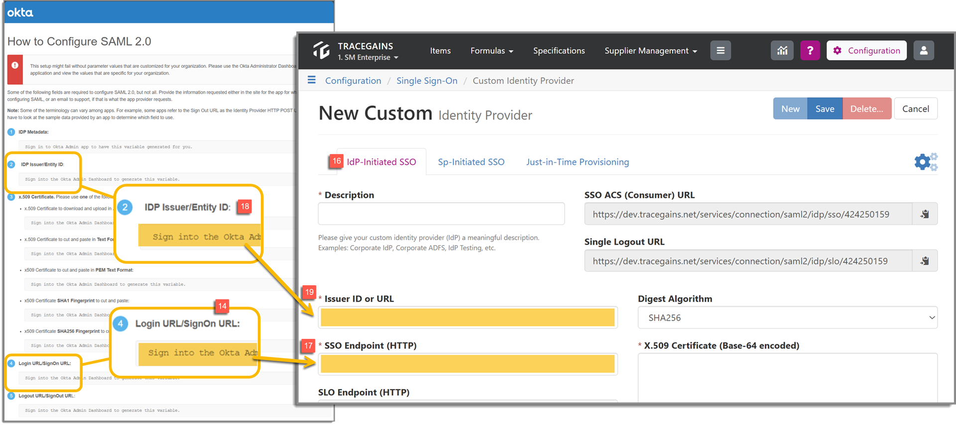
Task: Click the Logout URL value box in Okta page
Action: tap(174, 411)
